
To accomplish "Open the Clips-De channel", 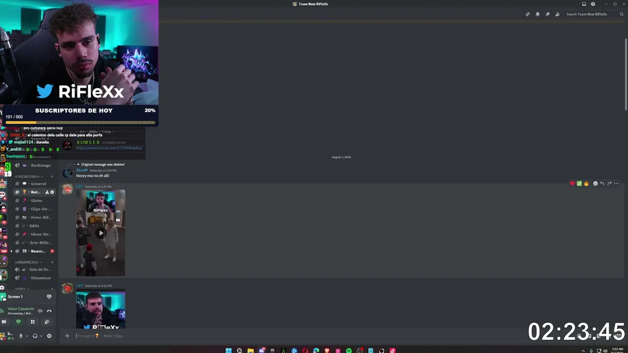I will (35, 209).
